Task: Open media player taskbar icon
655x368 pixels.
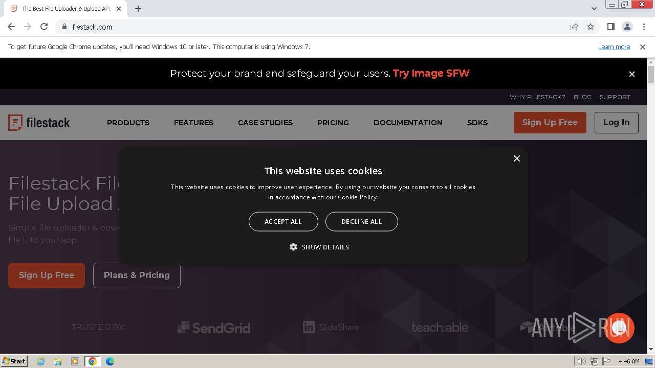Action: tap(75, 361)
